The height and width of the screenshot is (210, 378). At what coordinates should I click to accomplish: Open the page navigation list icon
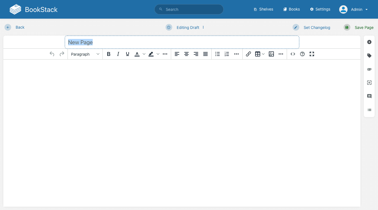[x=369, y=110]
